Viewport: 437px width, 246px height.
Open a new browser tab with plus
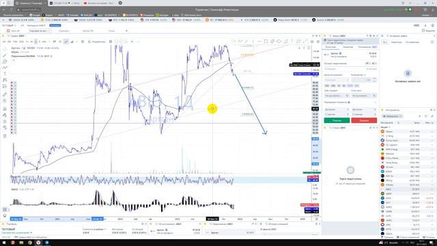pos(120,3)
